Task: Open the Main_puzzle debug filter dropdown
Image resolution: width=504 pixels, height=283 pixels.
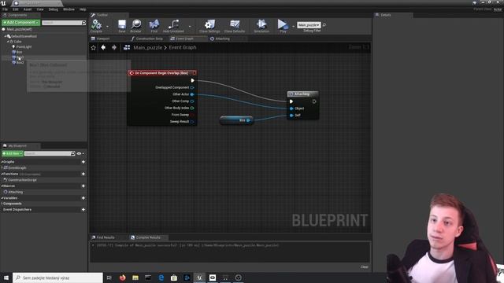Action: tap(309, 24)
